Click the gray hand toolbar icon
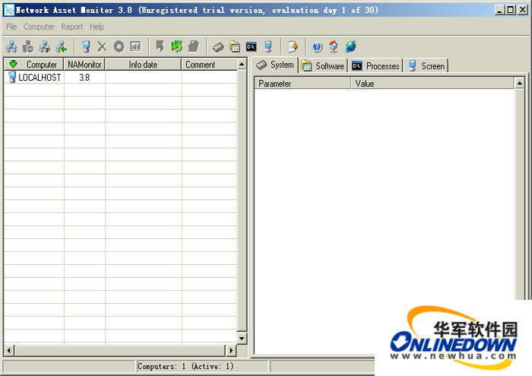The height and width of the screenshot is (376, 532). tap(193, 46)
